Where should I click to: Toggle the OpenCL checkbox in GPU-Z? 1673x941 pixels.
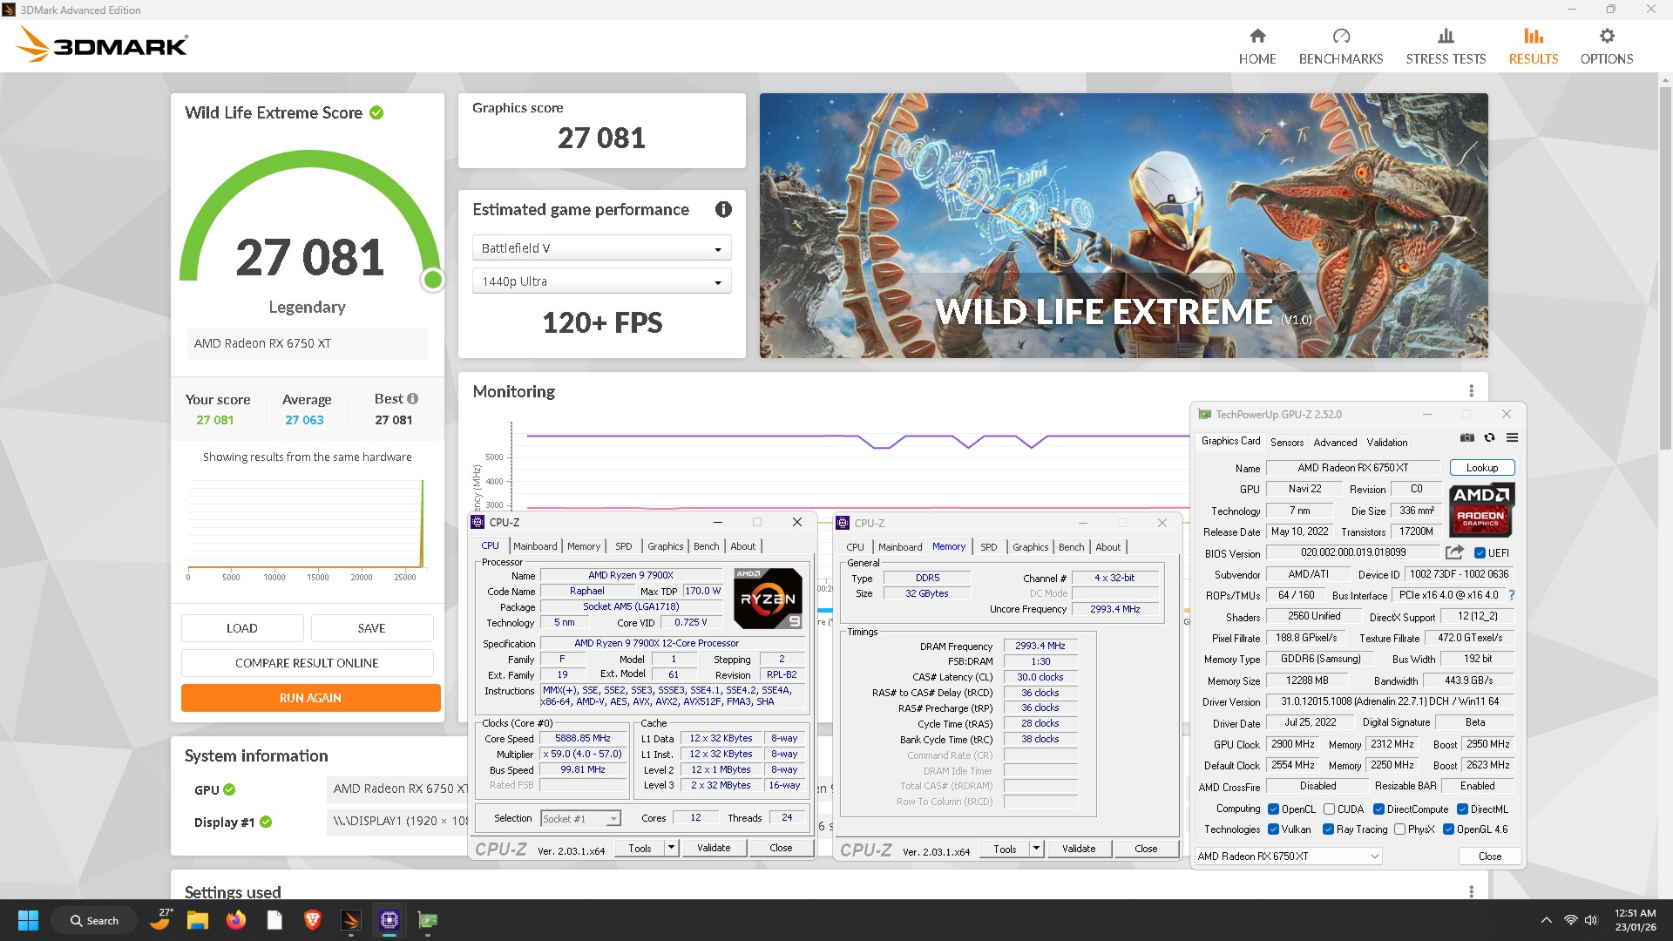1273,809
